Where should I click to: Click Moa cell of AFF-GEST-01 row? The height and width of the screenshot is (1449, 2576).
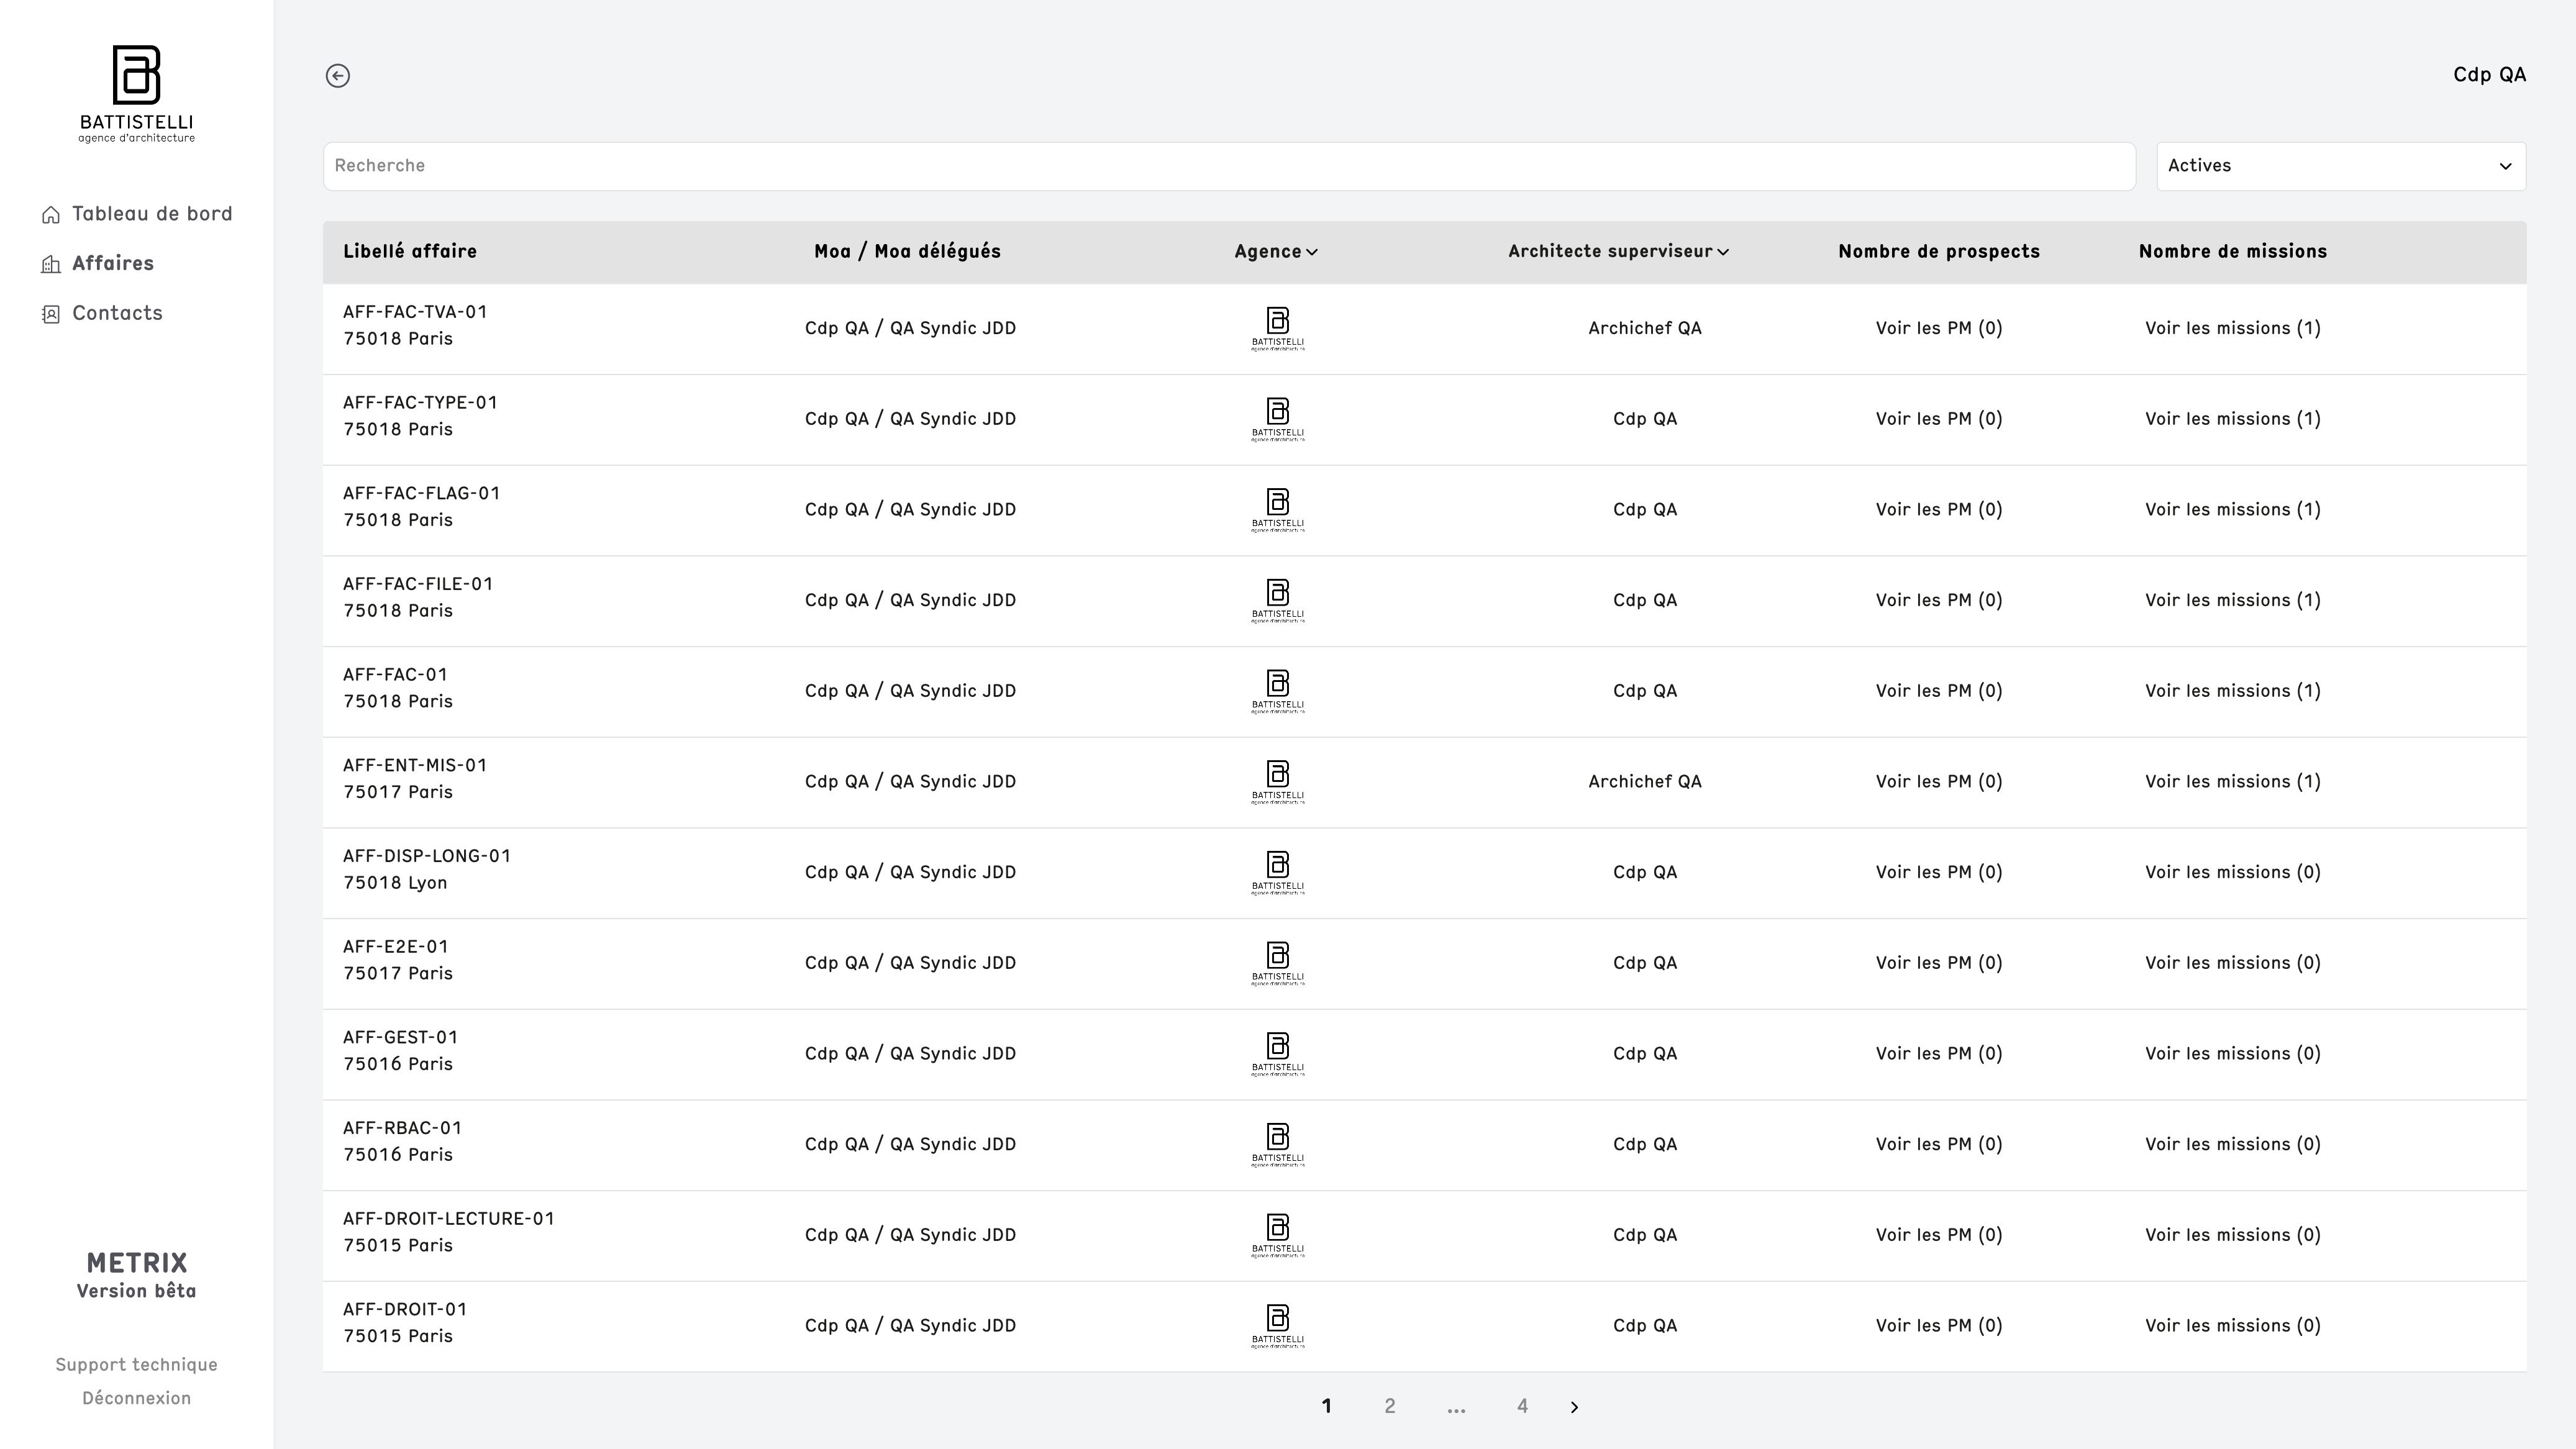910,1054
